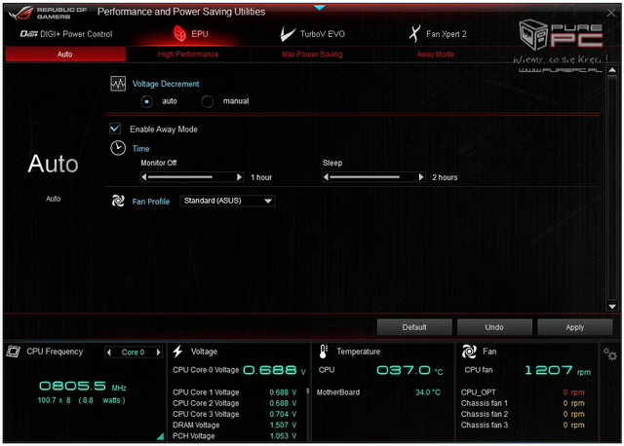Screen dimensions: 624x446
Task: Click the Default button
Action: pos(414,327)
